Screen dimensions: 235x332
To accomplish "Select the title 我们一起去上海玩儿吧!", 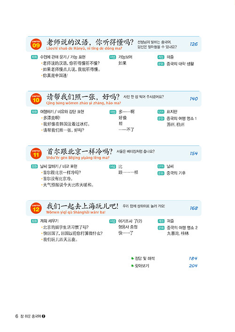I will (x=82, y=206).
